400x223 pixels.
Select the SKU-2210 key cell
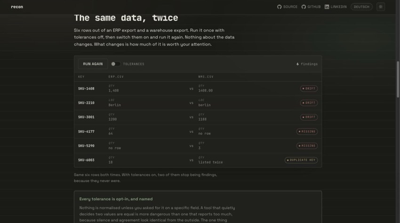86,103
